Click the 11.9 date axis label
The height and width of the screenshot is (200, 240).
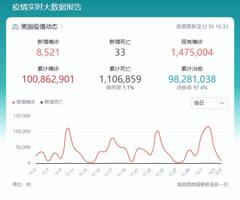pyautogui.click(x=58, y=171)
